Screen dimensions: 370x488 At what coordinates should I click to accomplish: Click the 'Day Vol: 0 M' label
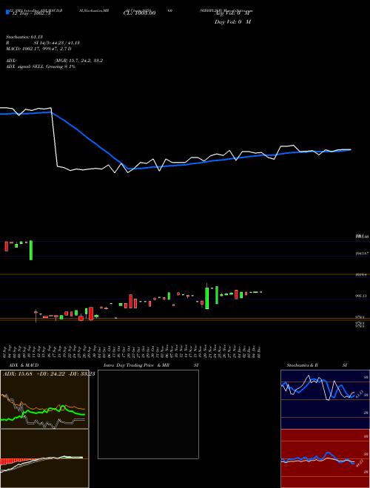pos(232,21)
